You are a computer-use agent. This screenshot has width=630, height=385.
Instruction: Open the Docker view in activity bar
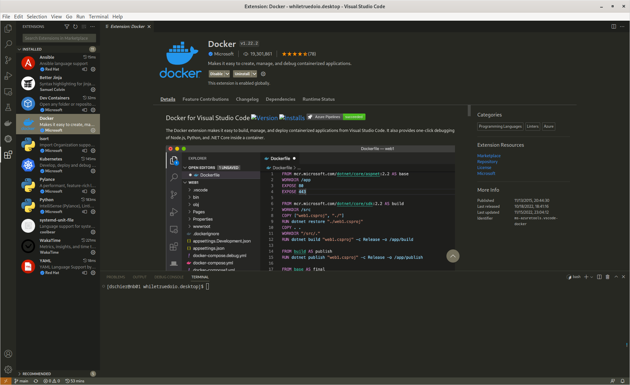[8, 123]
